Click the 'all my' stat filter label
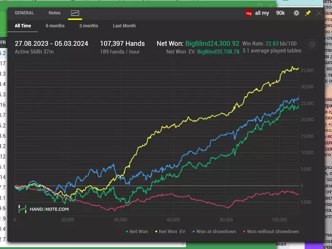The width and height of the screenshot is (332, 249). tap(262, 13)
